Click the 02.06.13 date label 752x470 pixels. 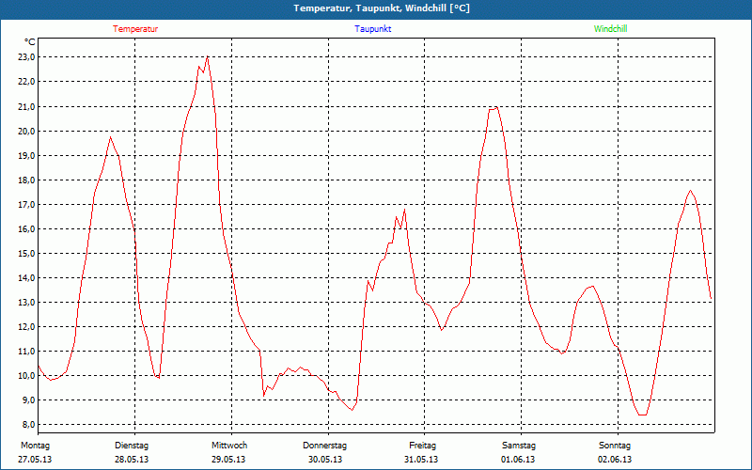pyautogui.click(x=615, y=460)
